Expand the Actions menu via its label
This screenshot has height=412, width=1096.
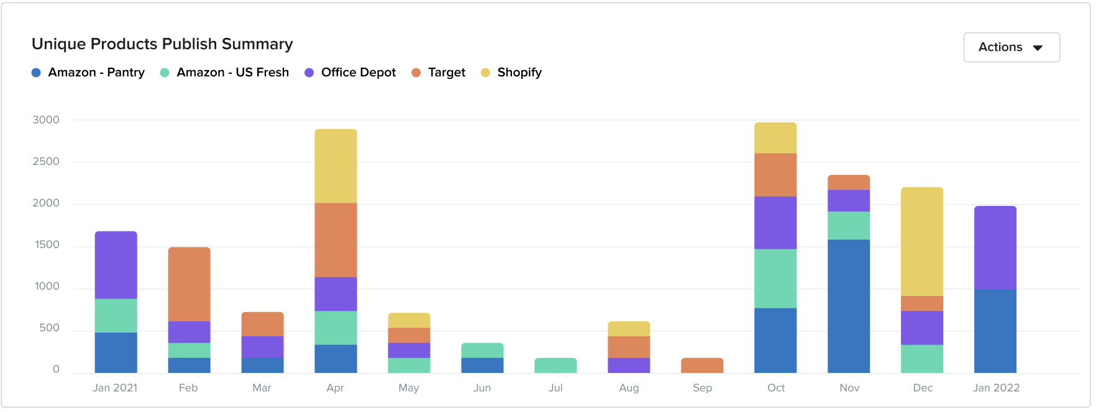pos(1000,47)
